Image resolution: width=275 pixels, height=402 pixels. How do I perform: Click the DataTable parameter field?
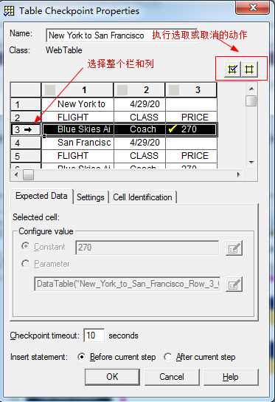click(x=127, y=284)
